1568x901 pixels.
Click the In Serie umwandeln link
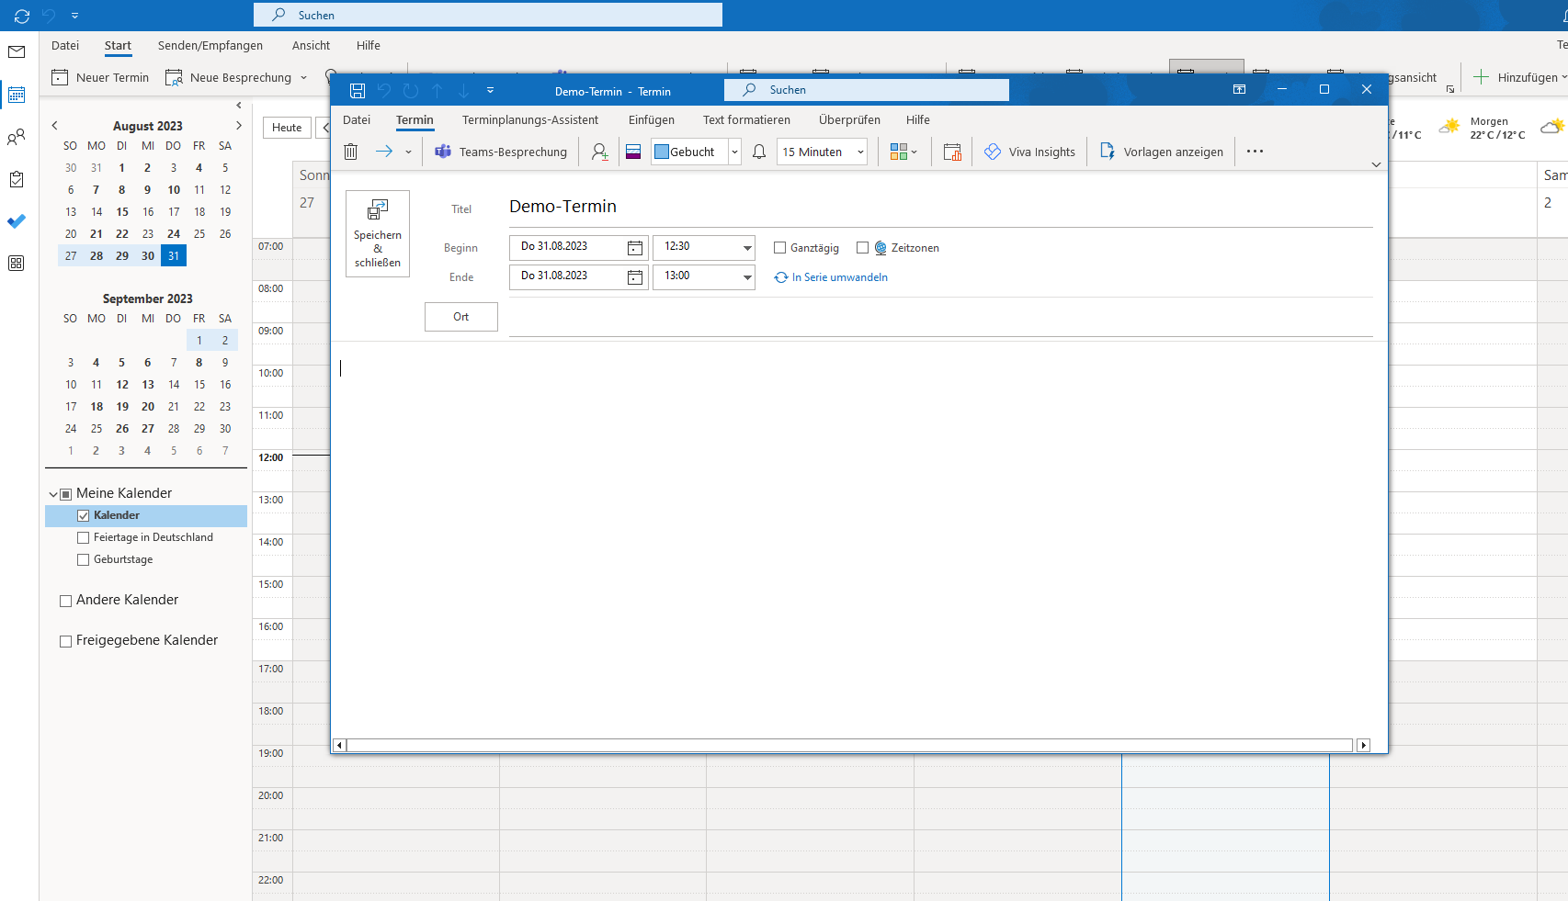pos(839,277)
